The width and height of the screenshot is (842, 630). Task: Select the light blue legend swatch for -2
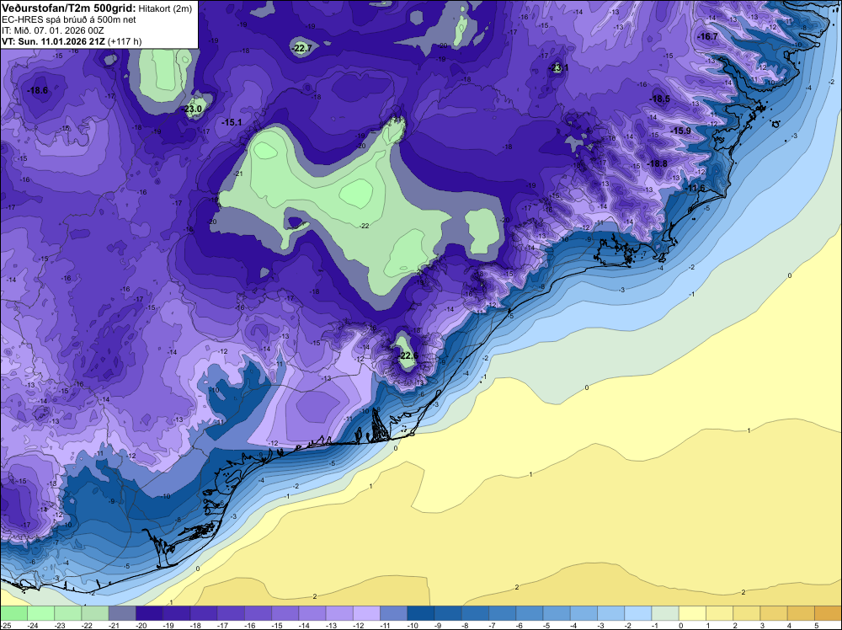(638, 613)
